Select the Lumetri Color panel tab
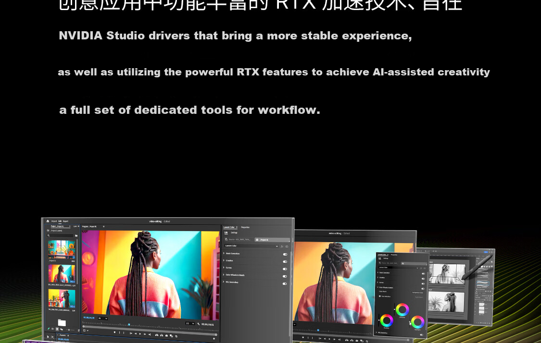 point(229,227)
